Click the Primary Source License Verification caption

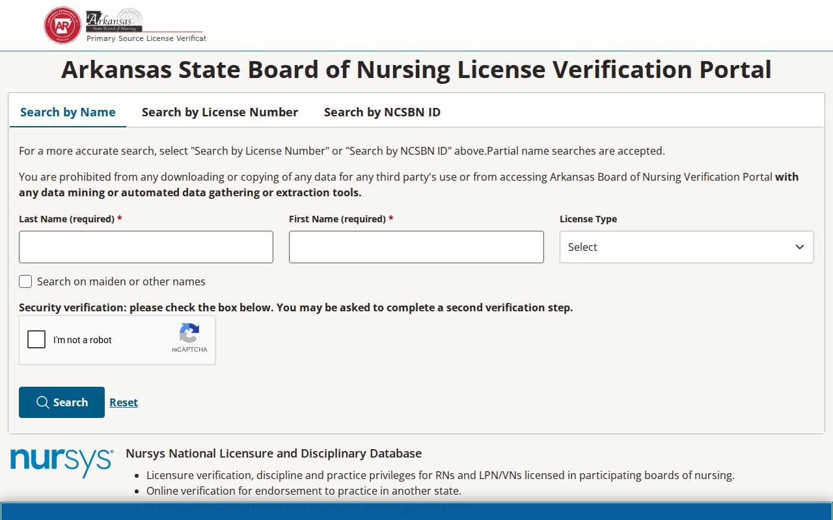(146, 38)
